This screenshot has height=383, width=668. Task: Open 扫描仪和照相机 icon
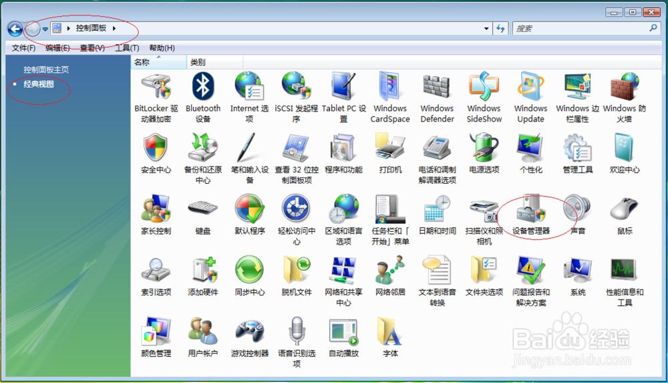click(484, 211)
